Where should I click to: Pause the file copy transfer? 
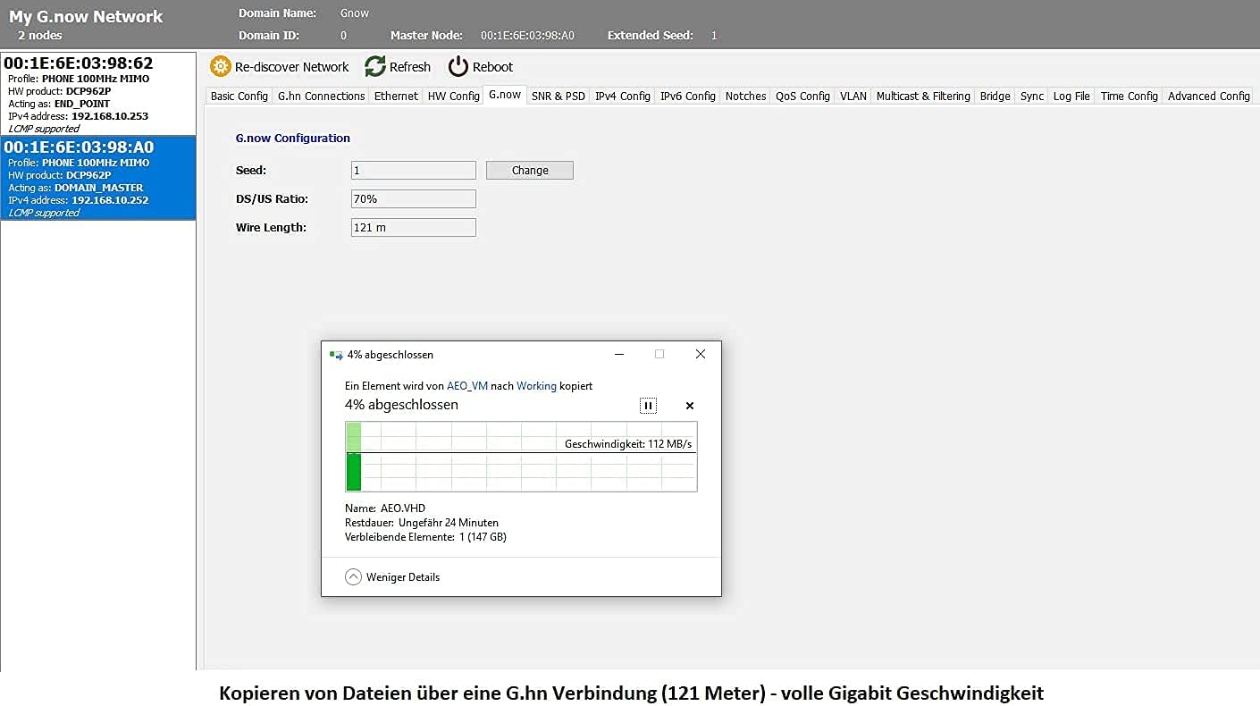click(648, 406)
